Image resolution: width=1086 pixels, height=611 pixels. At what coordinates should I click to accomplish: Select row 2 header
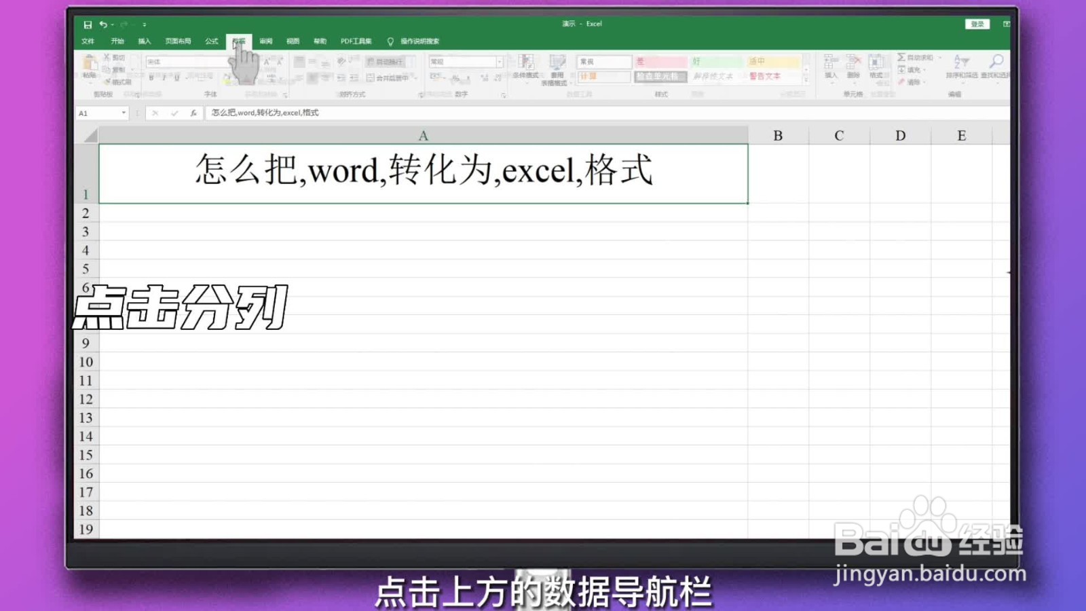pyautogui.click(x=86, y=213)
